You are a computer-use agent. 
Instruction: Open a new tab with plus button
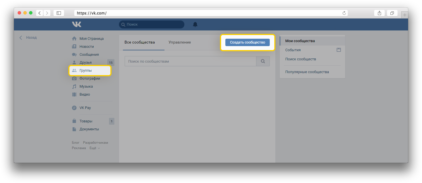pos(405,15)
